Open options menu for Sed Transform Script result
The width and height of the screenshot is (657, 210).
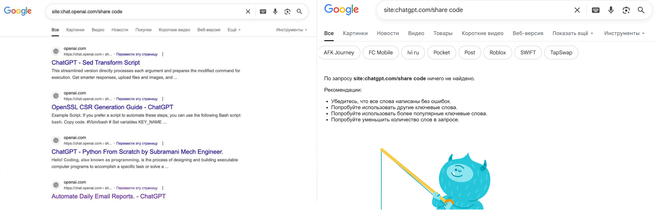click(x=163, y=54)
